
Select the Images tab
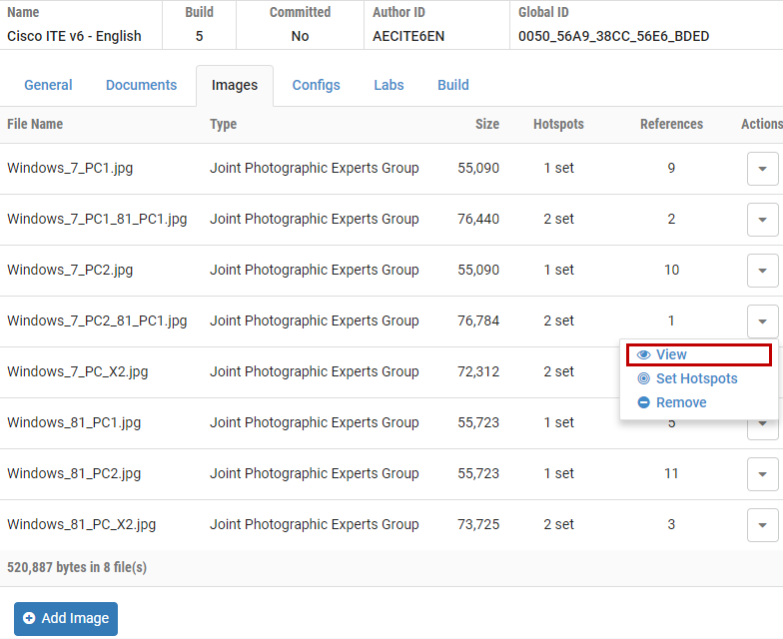point(235,86)
